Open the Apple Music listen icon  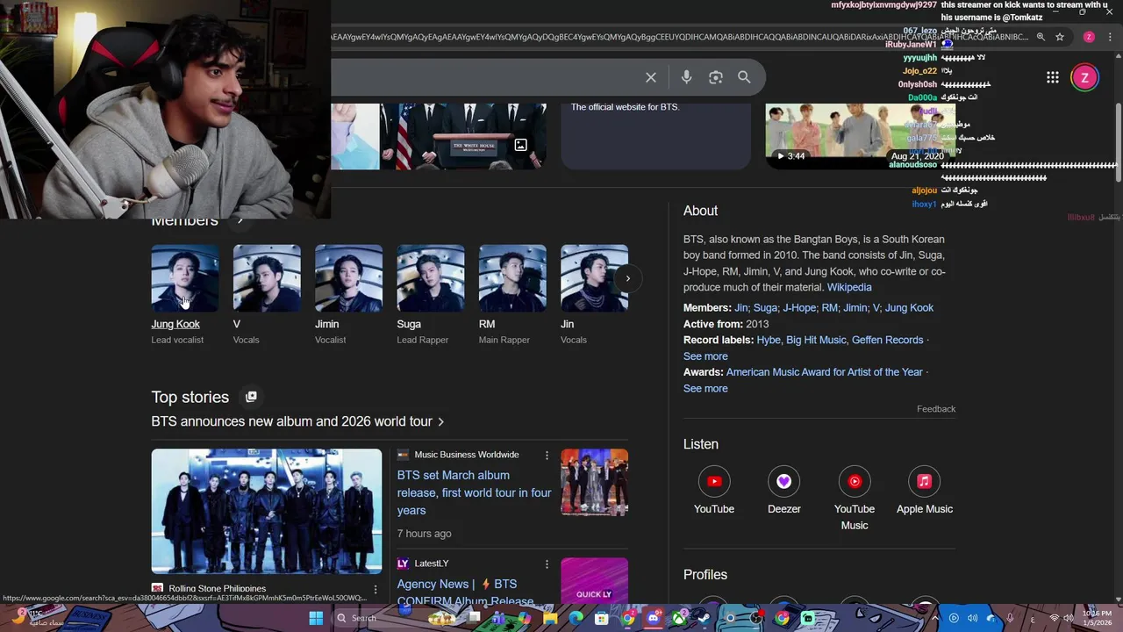coord(924,481)
